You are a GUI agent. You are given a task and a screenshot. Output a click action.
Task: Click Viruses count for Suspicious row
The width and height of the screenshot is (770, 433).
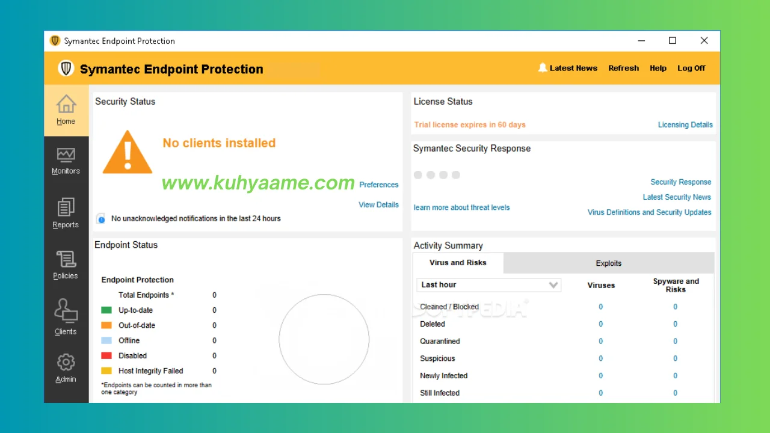point(600,358)
